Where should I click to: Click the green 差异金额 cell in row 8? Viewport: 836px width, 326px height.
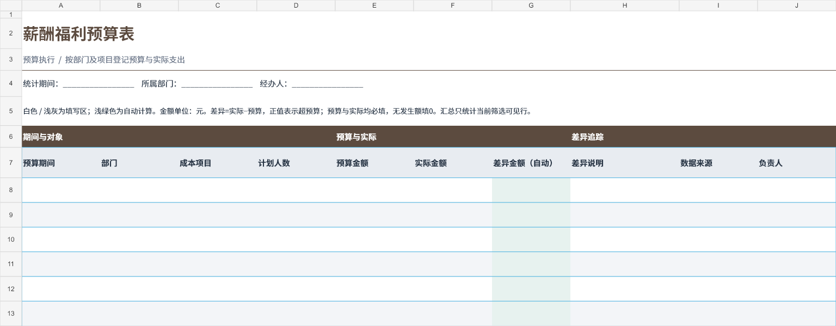[531, 190]
